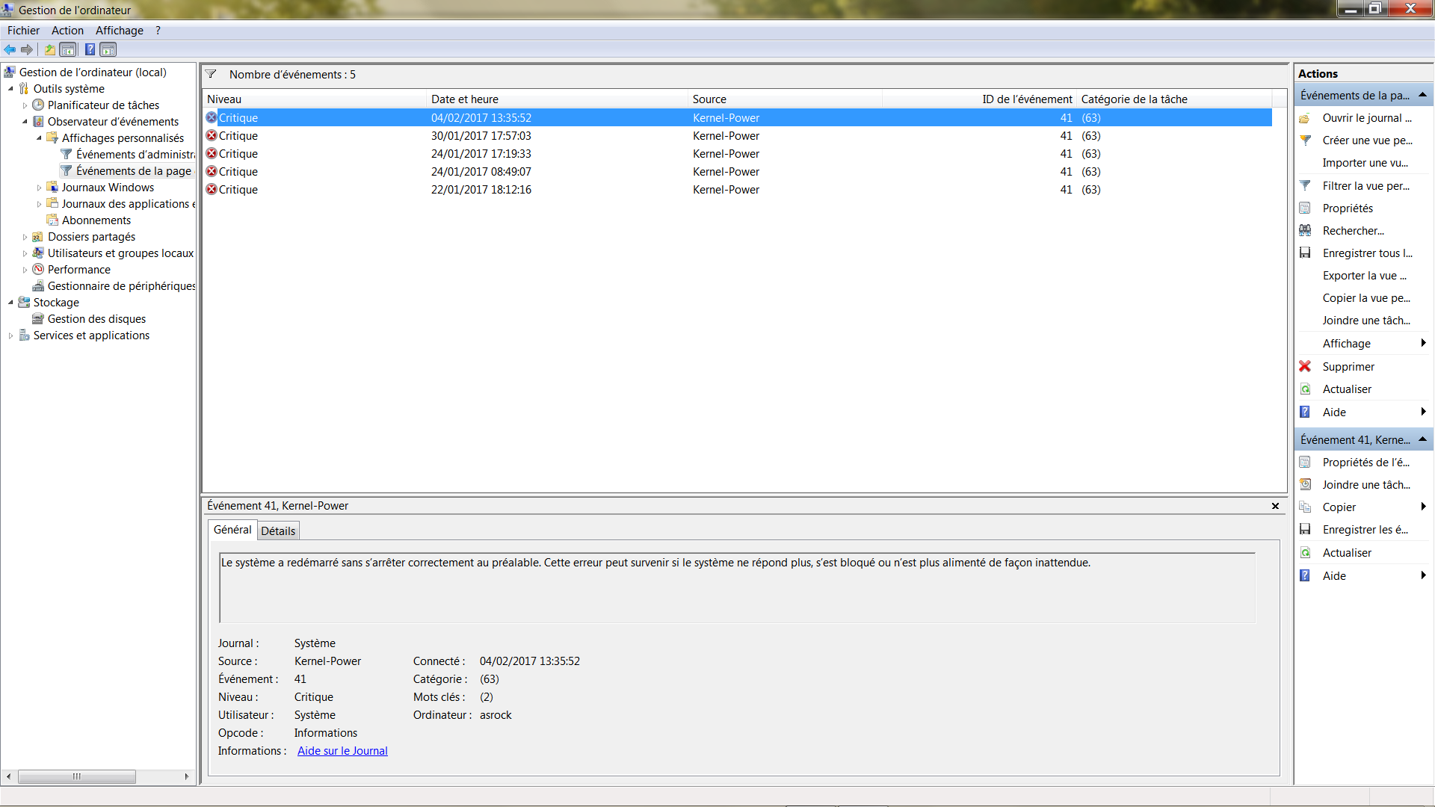Click the filter funnel icon for Filtrer la vue

(x=1305, y=186)
